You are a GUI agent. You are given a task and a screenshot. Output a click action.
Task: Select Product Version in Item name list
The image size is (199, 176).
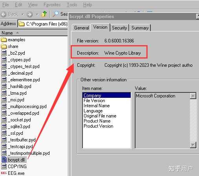pos(99,126)
